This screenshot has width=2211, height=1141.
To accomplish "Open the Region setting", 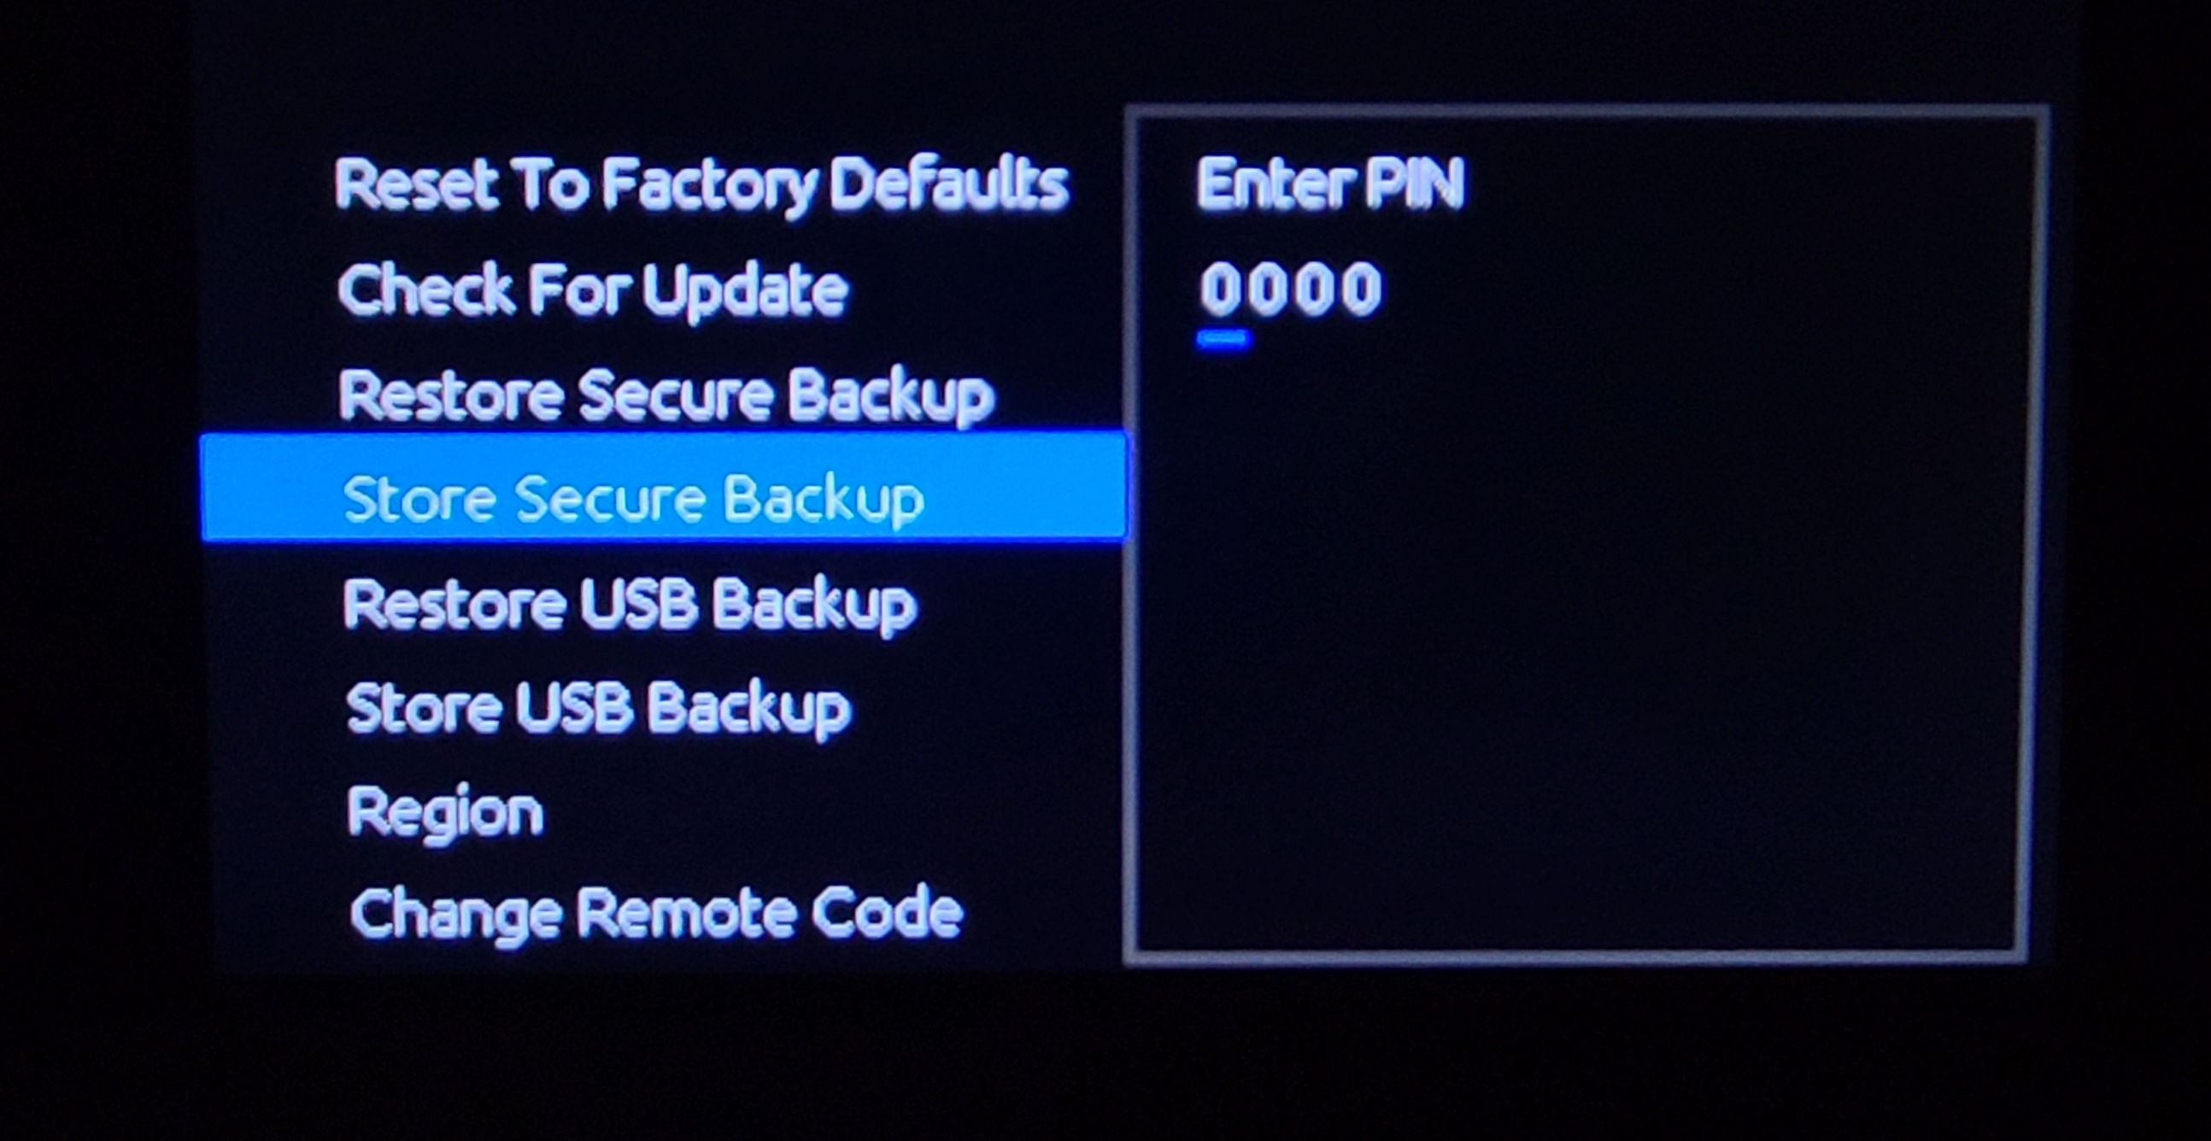I will click(x=445, y=812).
